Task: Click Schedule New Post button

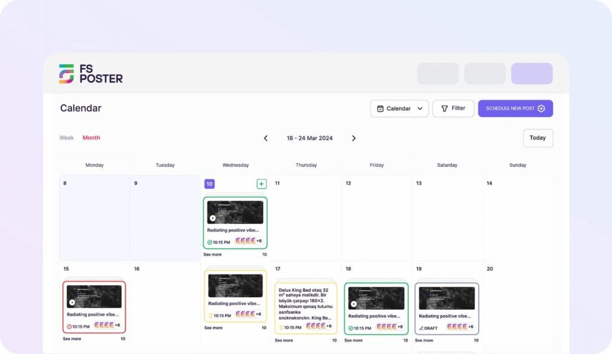Action: [515, 108]
